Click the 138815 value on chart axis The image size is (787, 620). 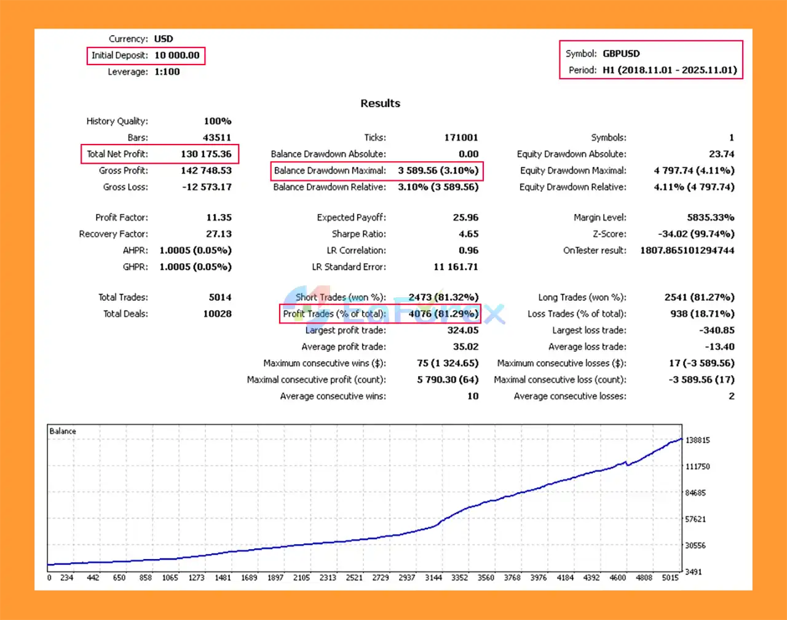[697, 440]
